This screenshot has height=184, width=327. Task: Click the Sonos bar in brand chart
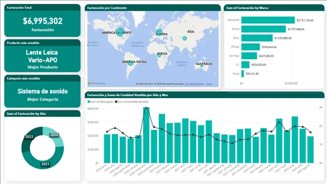(264, 29)
